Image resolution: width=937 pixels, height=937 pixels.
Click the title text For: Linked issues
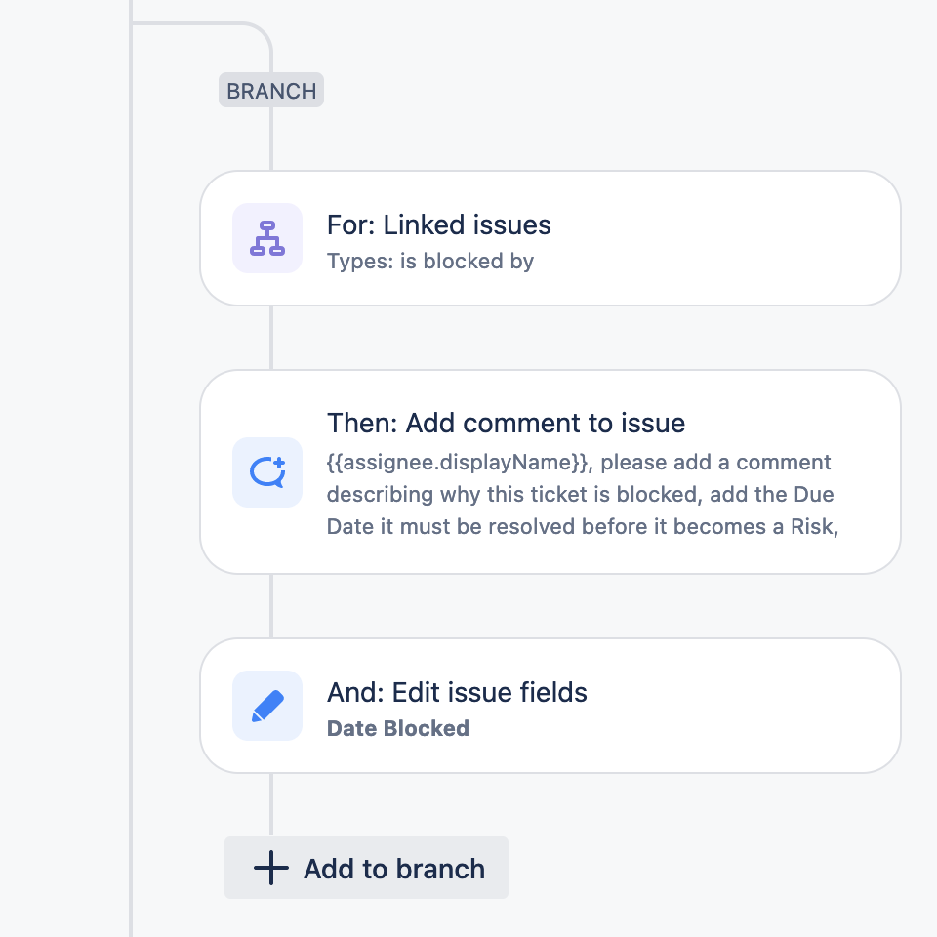(x=439, y=225)
